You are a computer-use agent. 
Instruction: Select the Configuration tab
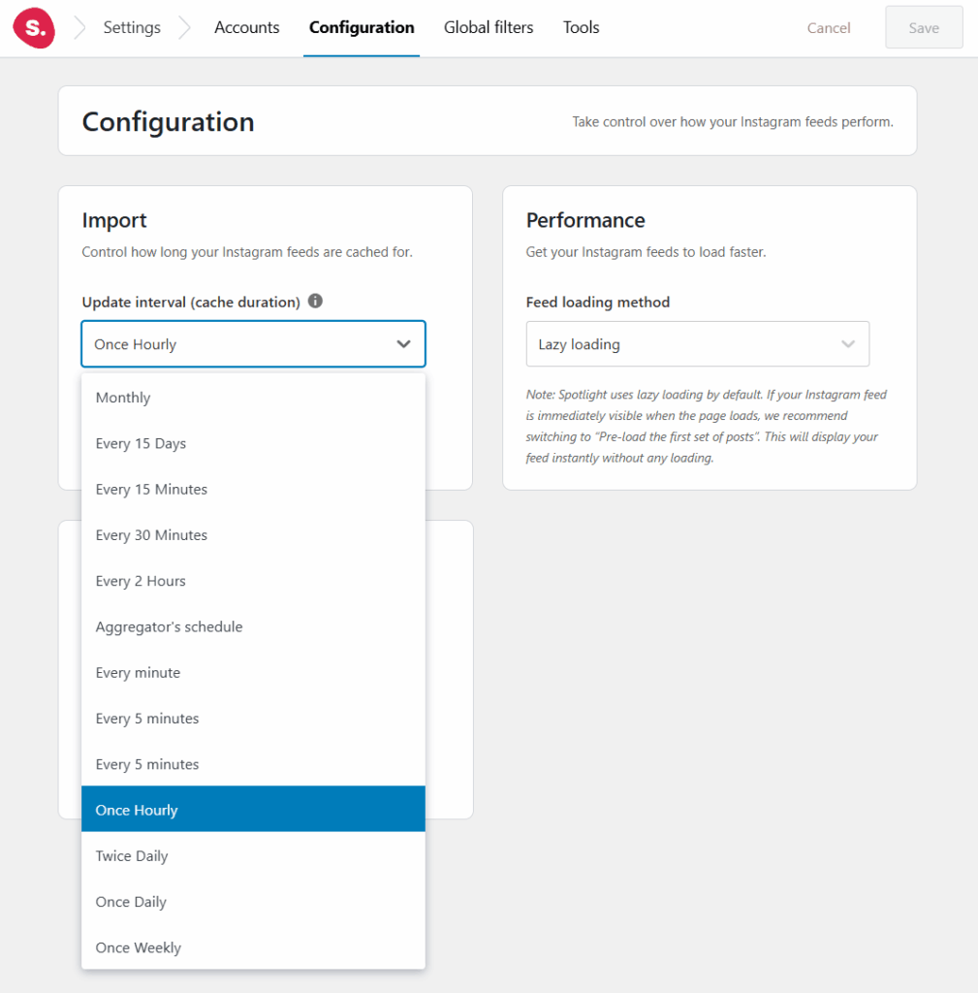point(362,28)
